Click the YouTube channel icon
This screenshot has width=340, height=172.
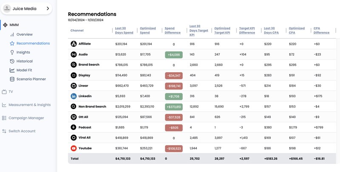(74, 148)
